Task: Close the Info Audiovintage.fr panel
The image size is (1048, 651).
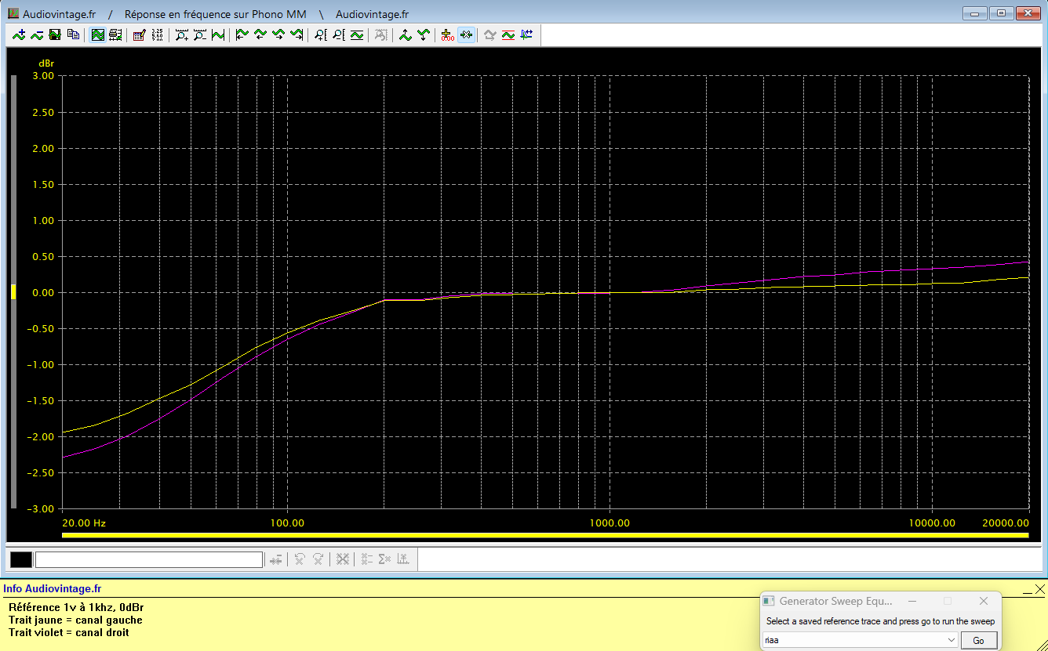Action: pos(1039,589)
